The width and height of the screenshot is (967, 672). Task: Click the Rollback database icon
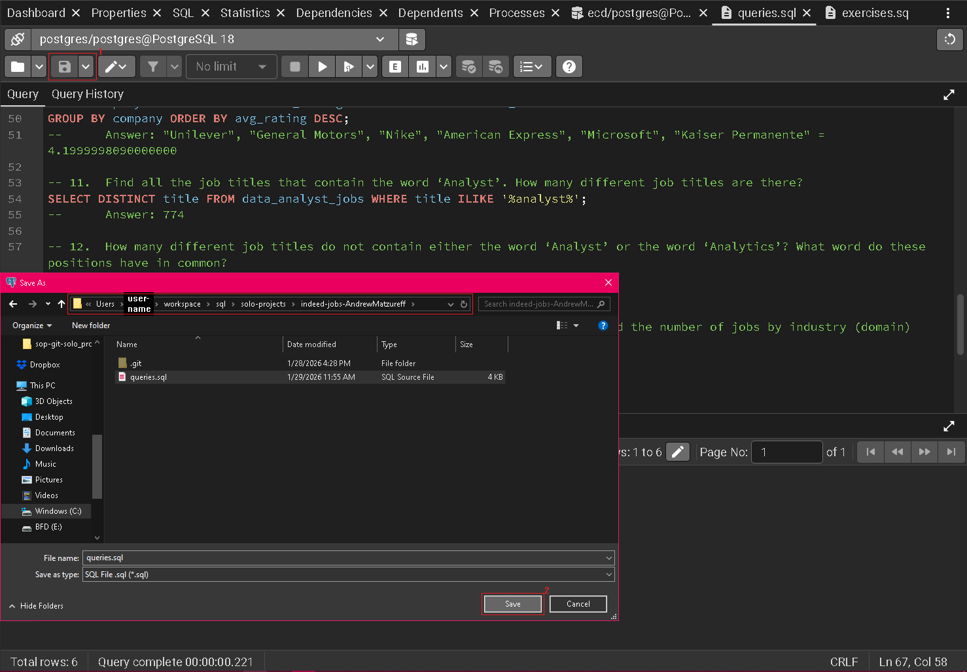[495, 67]
